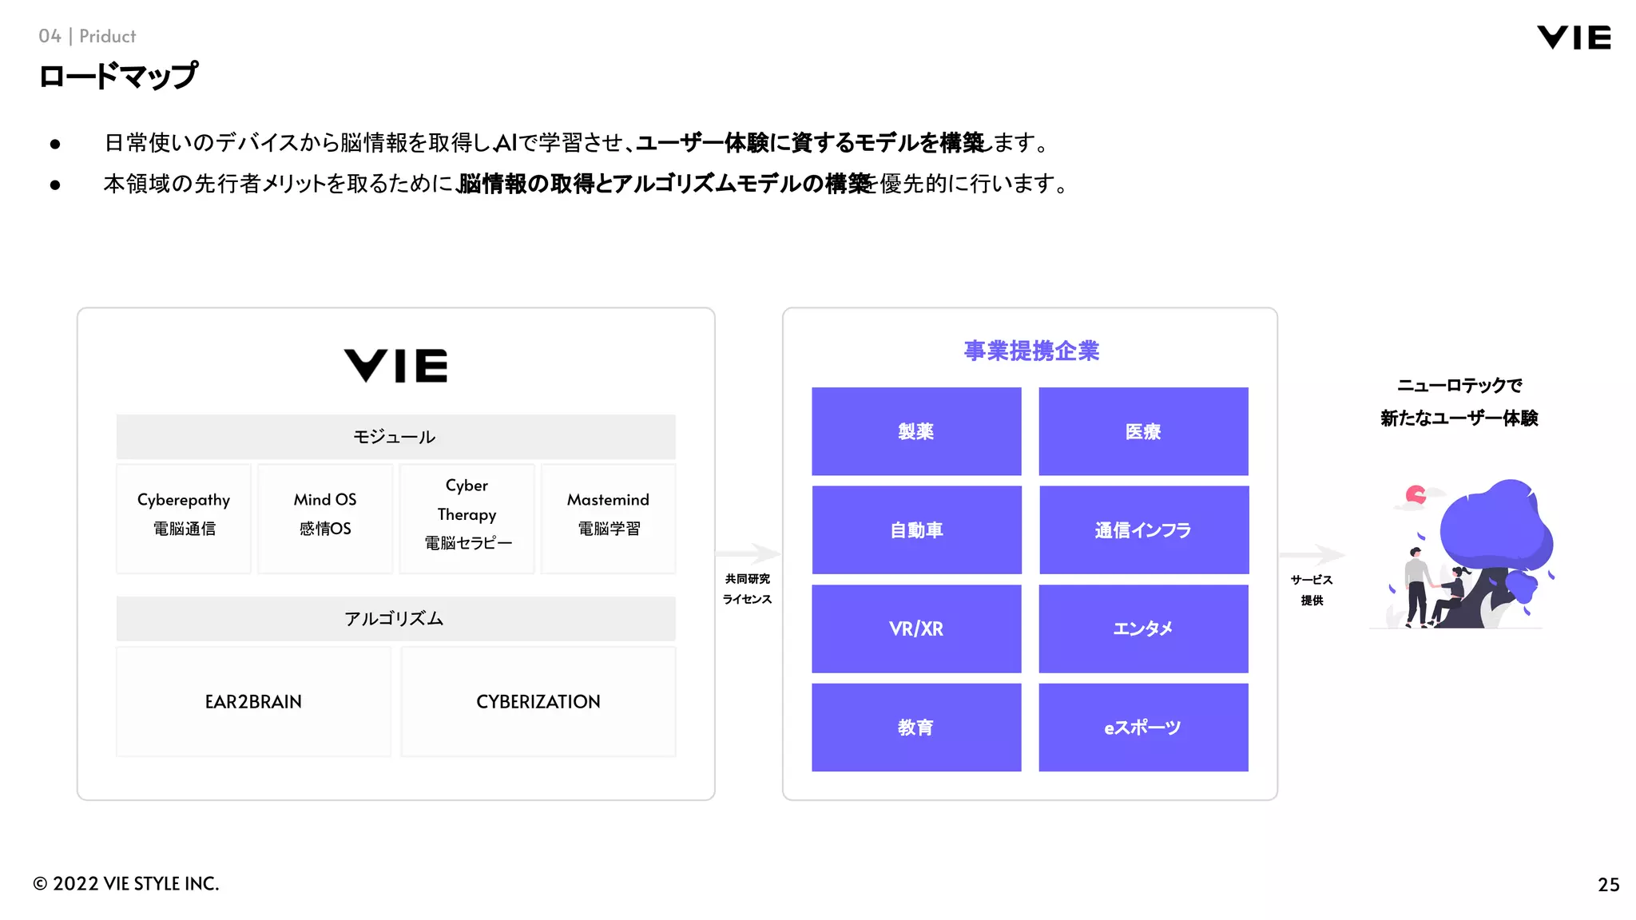Click the © 2022 VIE STYLE INC. footer
The height and width of the screenshot is (920, 1636).
pos(126,883)
